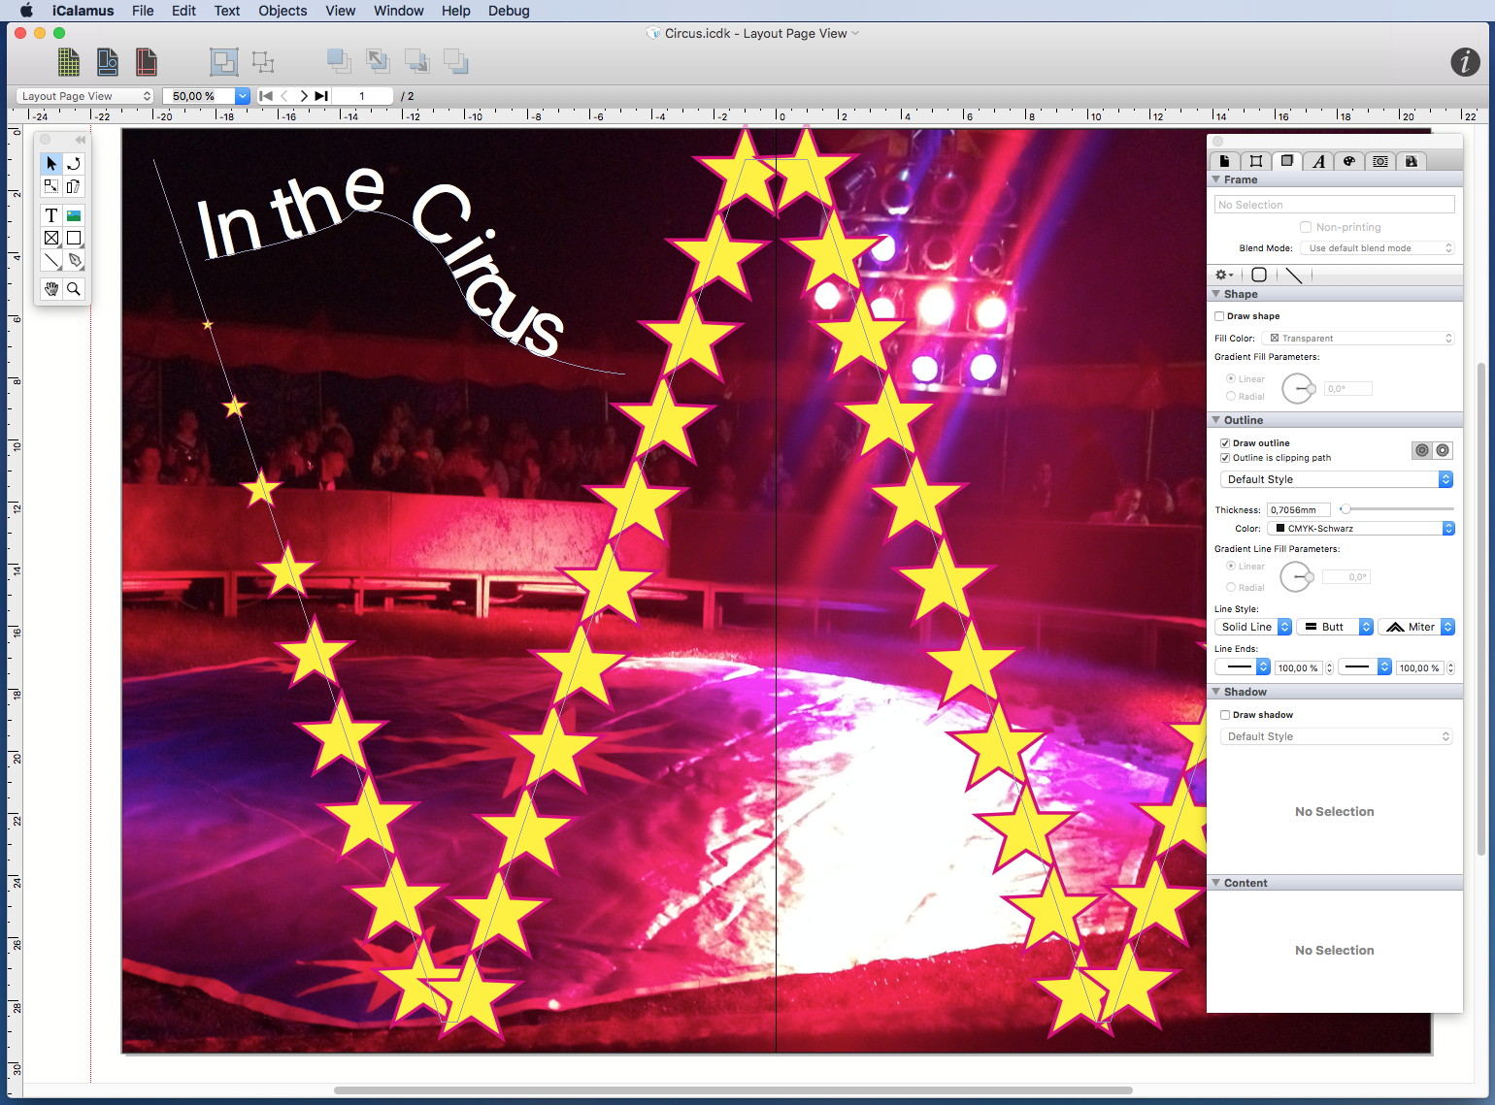Select the line drawing tool
The image size is (1495, 1105).
click(x=51, y=260)
